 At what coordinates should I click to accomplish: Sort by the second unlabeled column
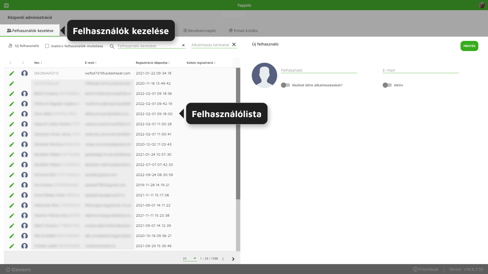[23, 63]
